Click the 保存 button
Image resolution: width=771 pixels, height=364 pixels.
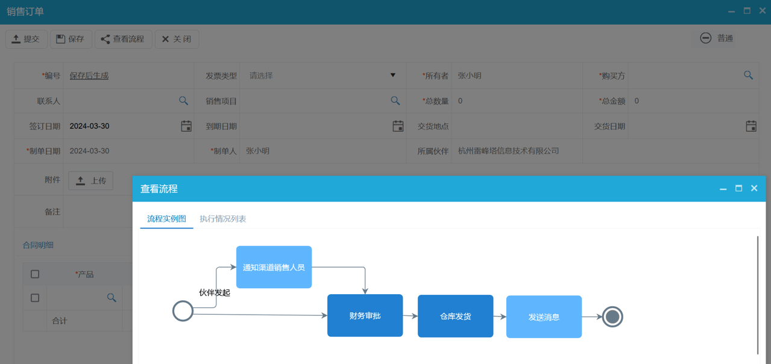[x=71, y=39]
